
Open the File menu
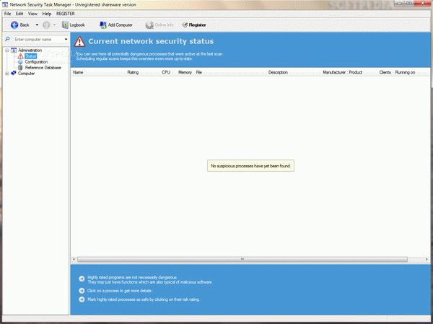(7, 14)
